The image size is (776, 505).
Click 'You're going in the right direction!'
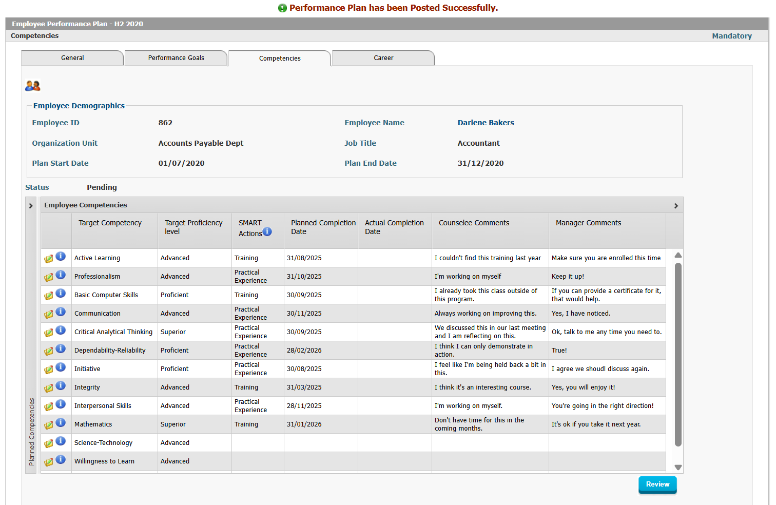click(603, 406)
